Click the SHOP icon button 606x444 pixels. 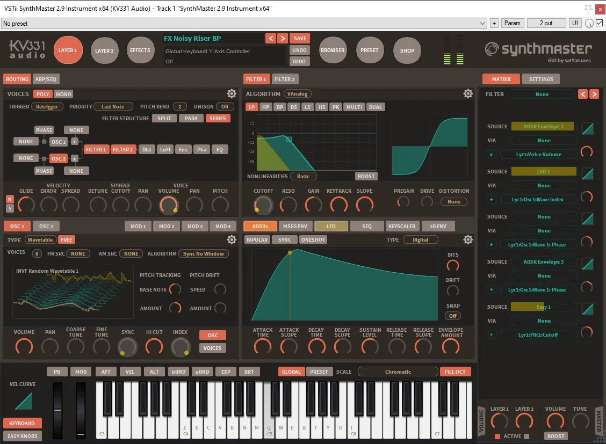pyautogui.click(x=407, y=50)
